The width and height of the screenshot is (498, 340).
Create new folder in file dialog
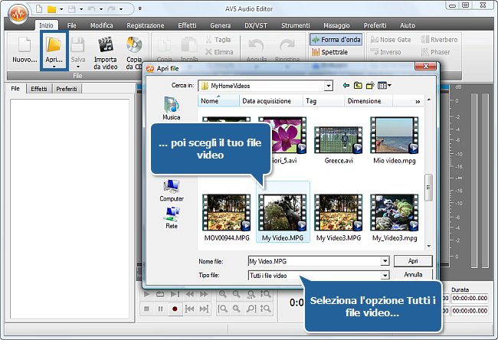pos(371,86)
